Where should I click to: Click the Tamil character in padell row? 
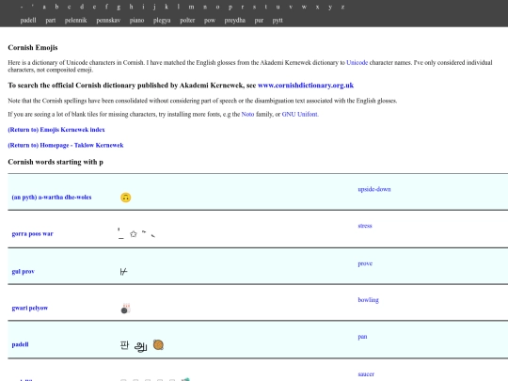click(x=140, y=346)
